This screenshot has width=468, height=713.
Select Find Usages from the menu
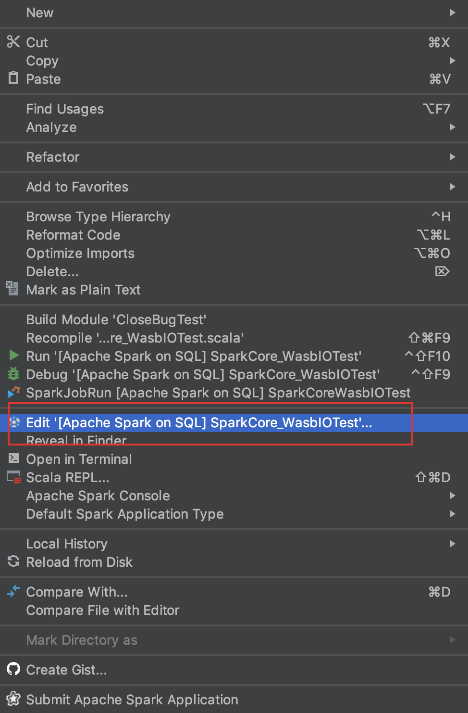[x=65, y=109]
